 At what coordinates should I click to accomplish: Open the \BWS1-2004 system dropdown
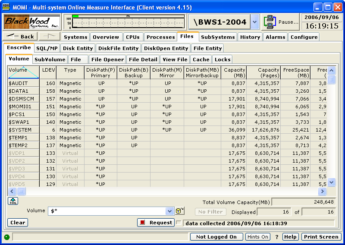(x=255, y=22)
